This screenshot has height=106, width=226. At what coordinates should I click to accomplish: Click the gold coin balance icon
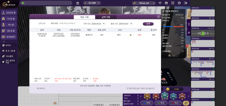point(168,89)
